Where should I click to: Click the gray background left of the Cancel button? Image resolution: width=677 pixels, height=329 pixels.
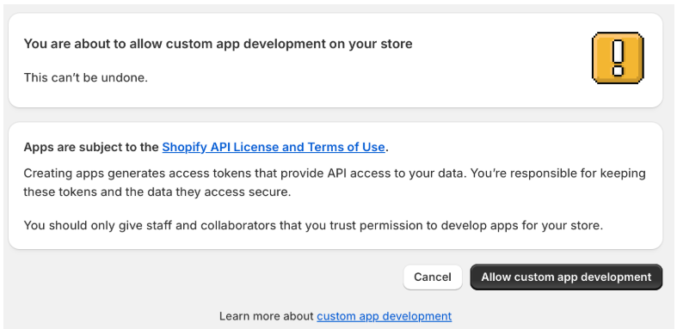203,277
